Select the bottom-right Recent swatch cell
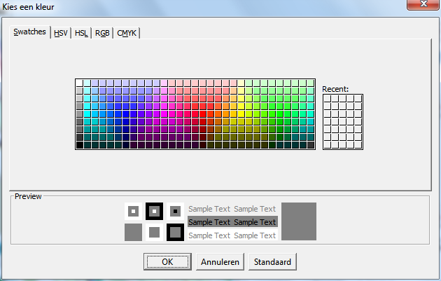441x281 pixels. [359, 145]
